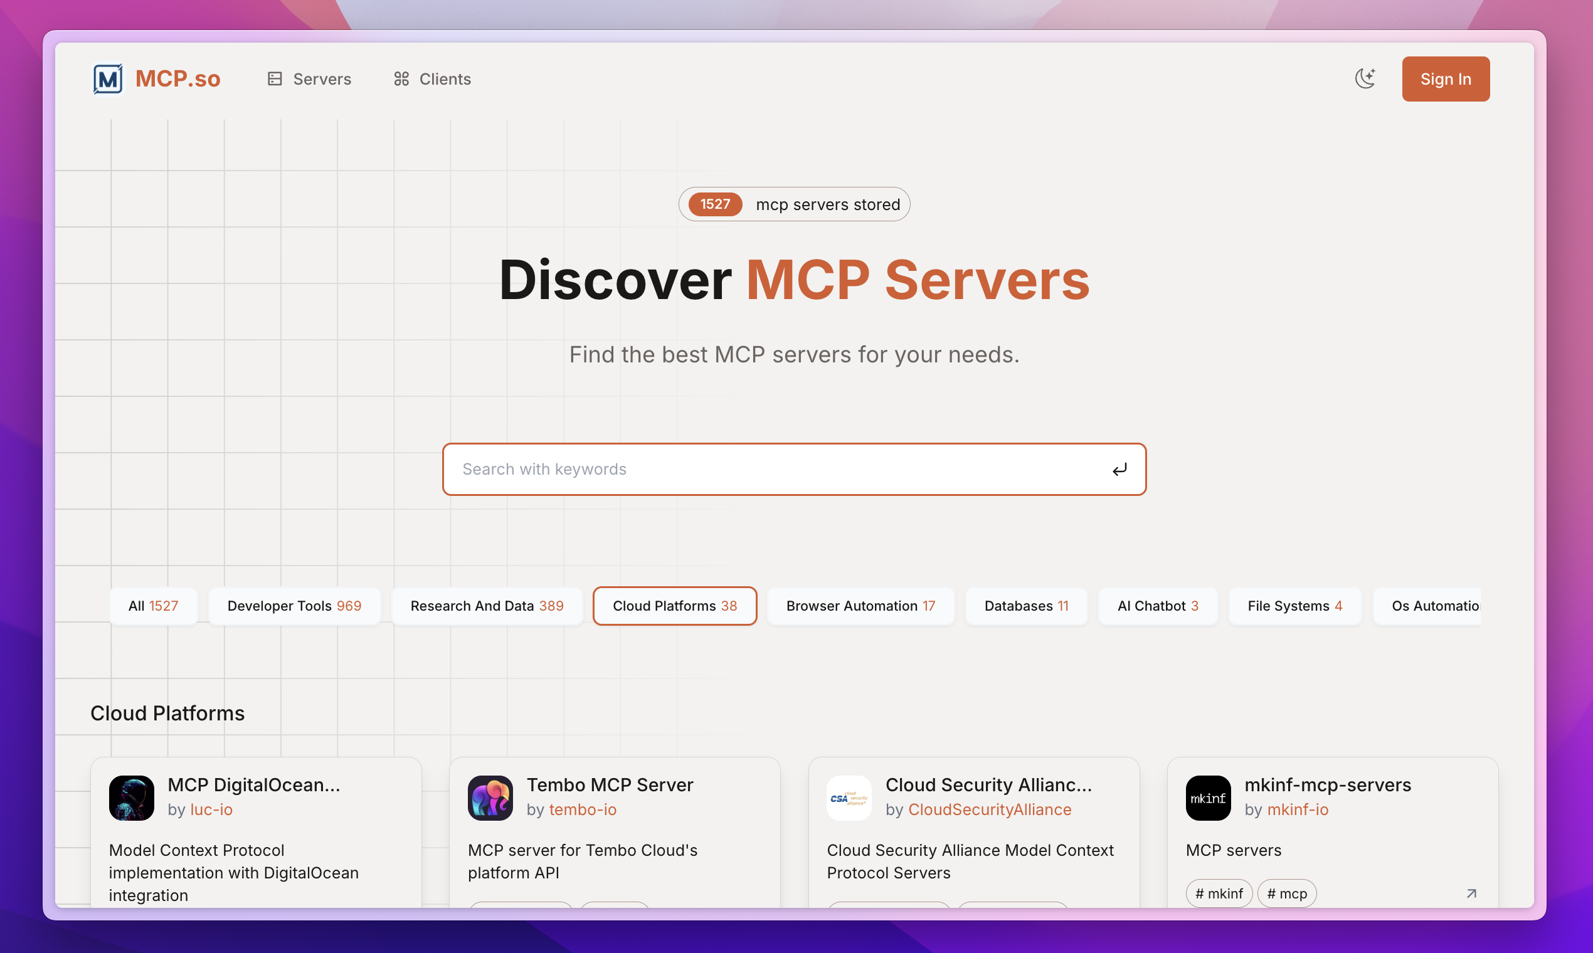
Task: Open mkinf-mcp-servers external link arrow
Action: point(1471,893)
